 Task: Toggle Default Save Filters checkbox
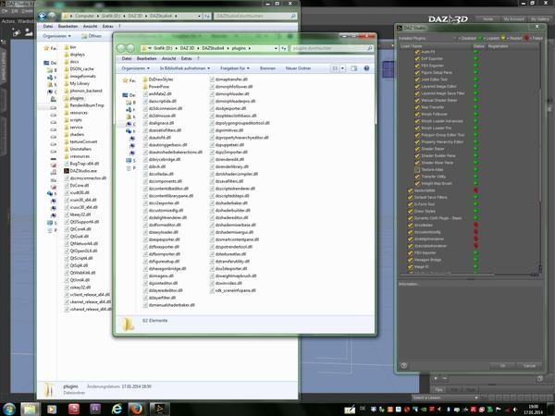pos(410,198)
